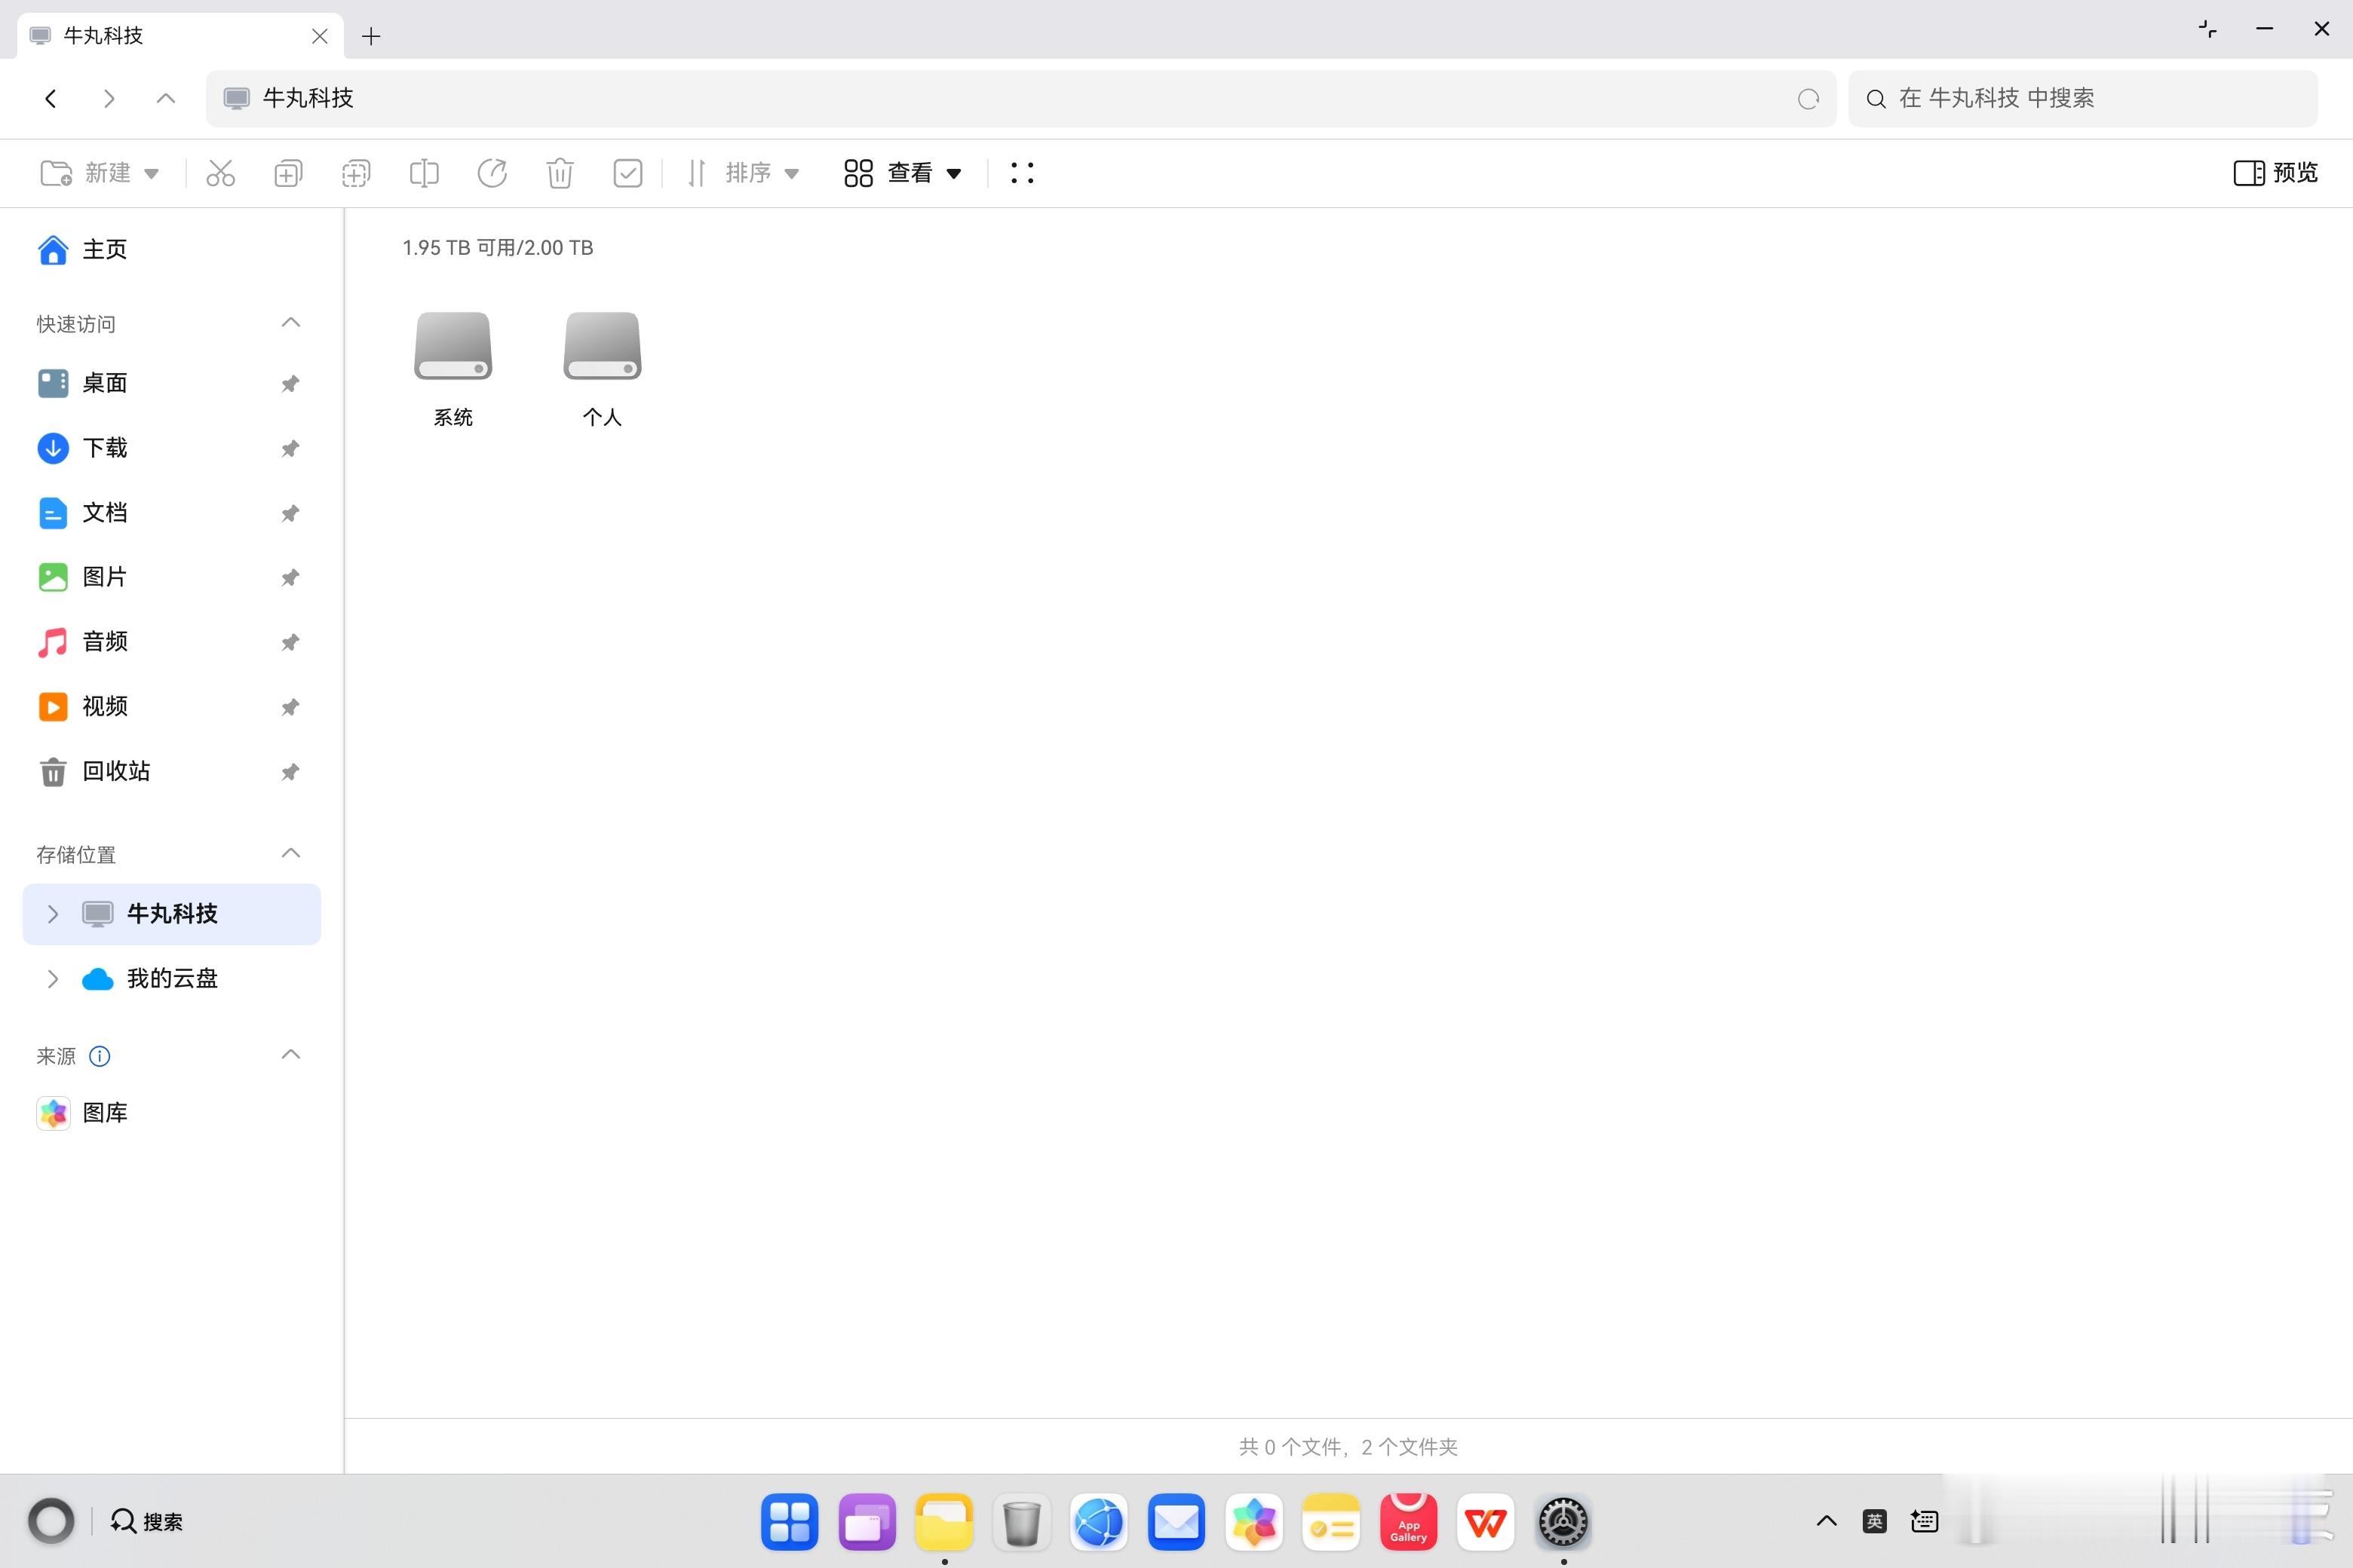
Task: Go up one level with up arrow
Action: 166,98
